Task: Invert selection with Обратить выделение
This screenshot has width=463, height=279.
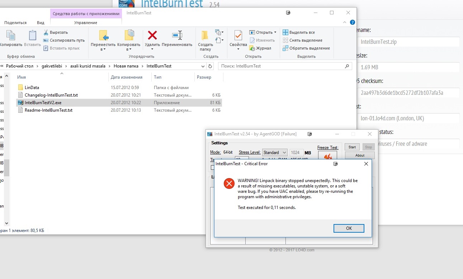Action: click(306, 48)
